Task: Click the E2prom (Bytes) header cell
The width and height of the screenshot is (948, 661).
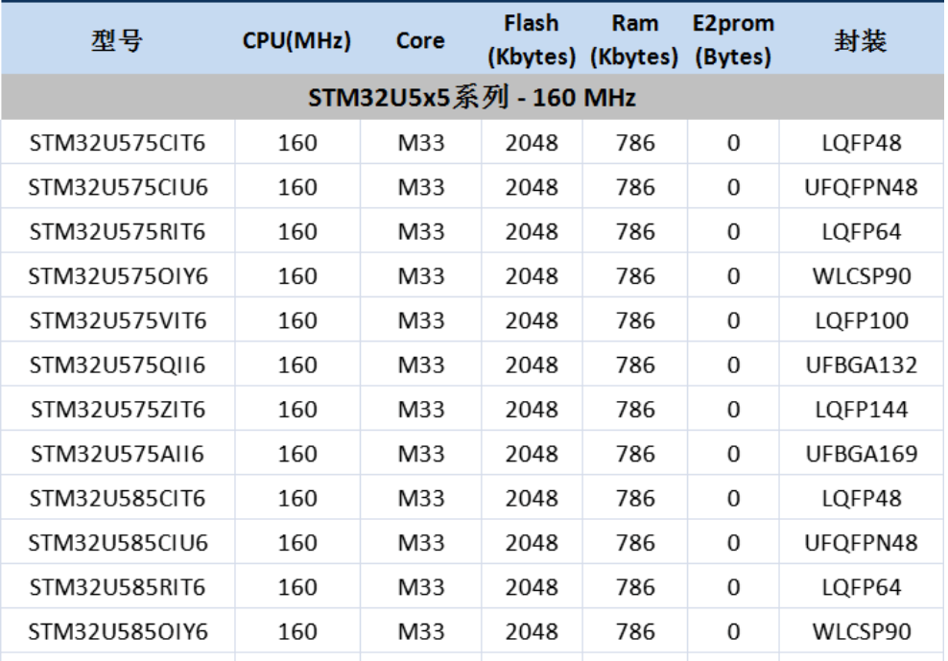Action: pos(733,40)
